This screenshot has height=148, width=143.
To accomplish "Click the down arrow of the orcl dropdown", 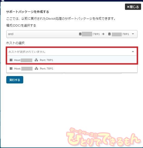I will [133, 34].
